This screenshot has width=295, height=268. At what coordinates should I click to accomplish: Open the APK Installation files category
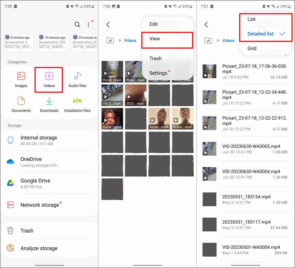coord(77,104)
